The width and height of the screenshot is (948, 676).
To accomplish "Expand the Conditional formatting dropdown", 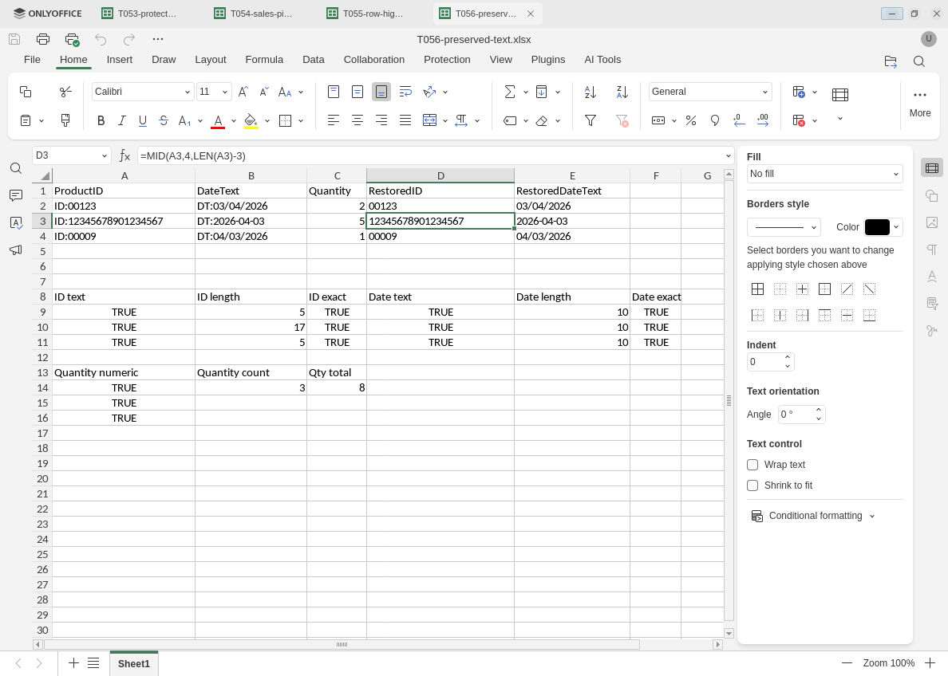I will 872,516.
